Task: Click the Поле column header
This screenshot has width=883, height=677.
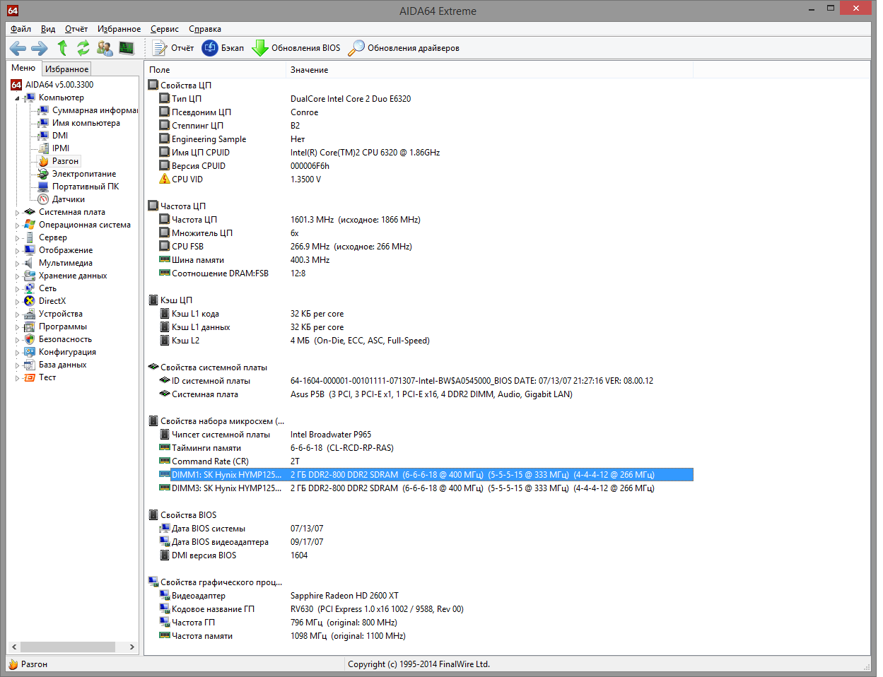Action: (216, 70)
